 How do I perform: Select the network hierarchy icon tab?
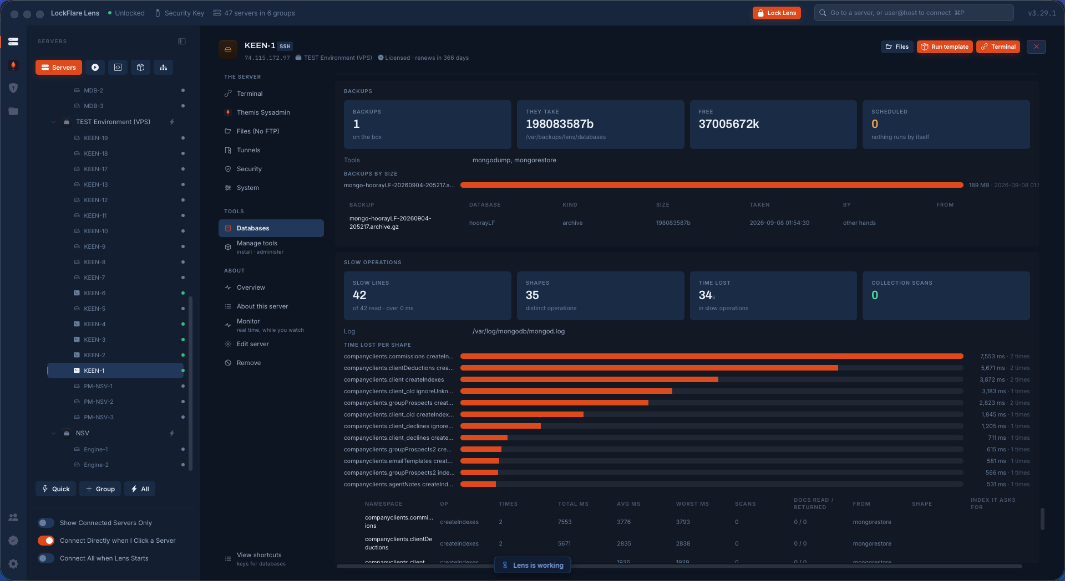coord(163,68)
